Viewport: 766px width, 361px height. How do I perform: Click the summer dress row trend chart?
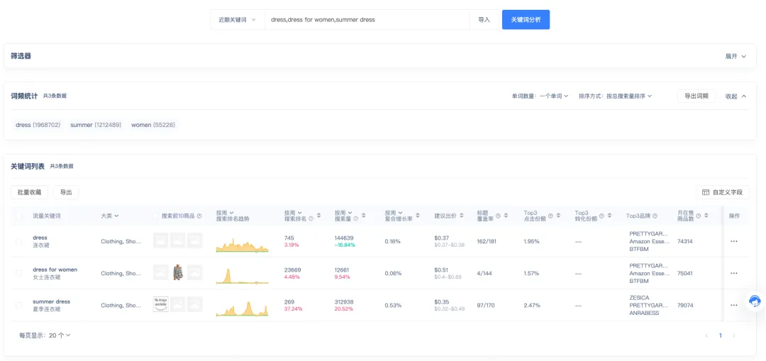point(243,309)
